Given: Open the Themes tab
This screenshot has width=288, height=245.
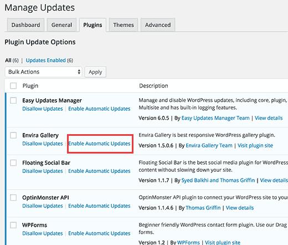Looking at the screenshot, I should pos(124,25).
